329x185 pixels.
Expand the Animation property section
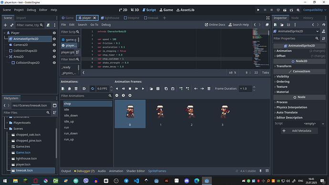[284, 51]
